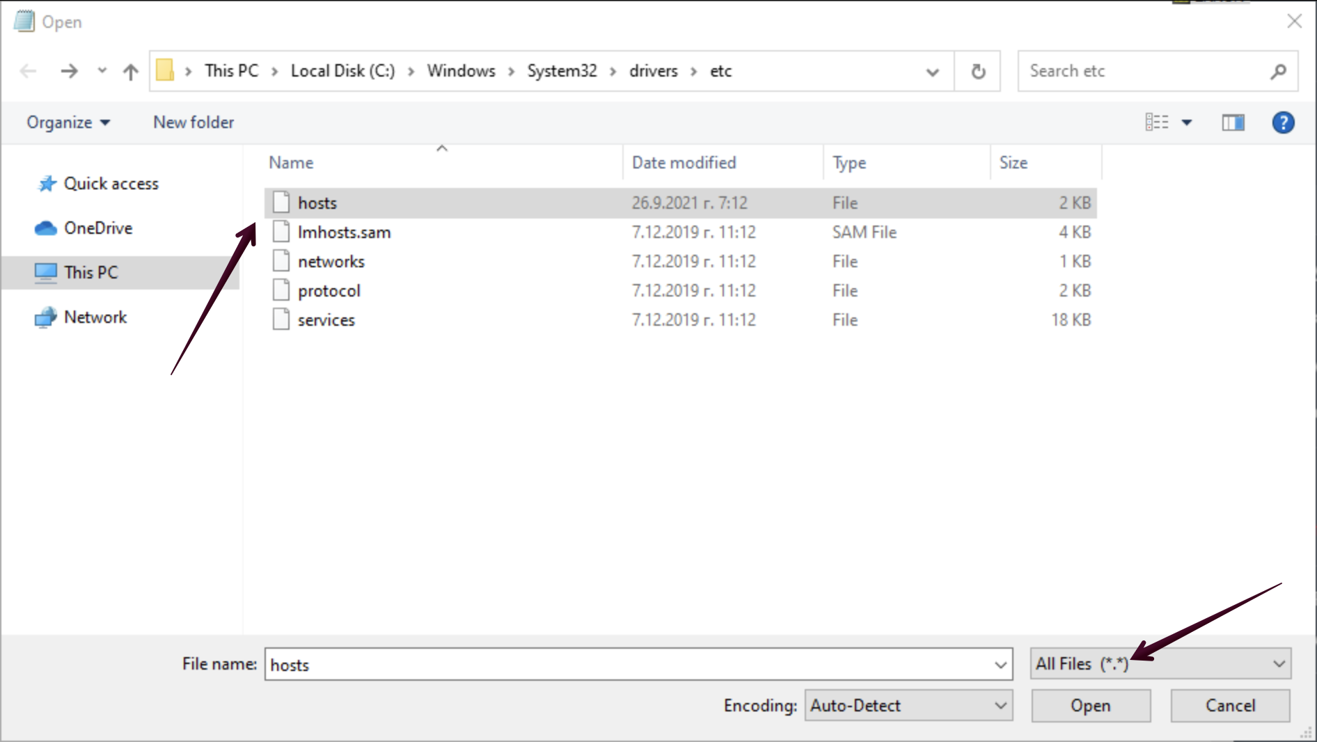Select Quick access in navigation pane
This screenshot has width=1317, height=742.
point(111,184)
